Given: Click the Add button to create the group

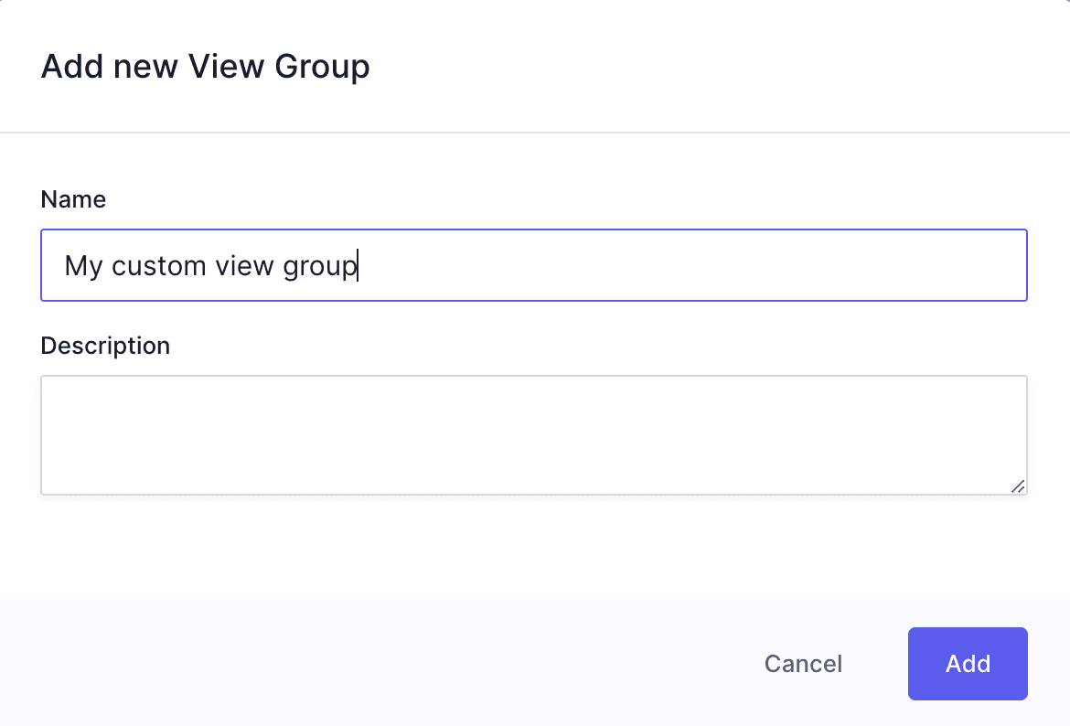Looking at the screenshot, I should [x=967, y=664].
